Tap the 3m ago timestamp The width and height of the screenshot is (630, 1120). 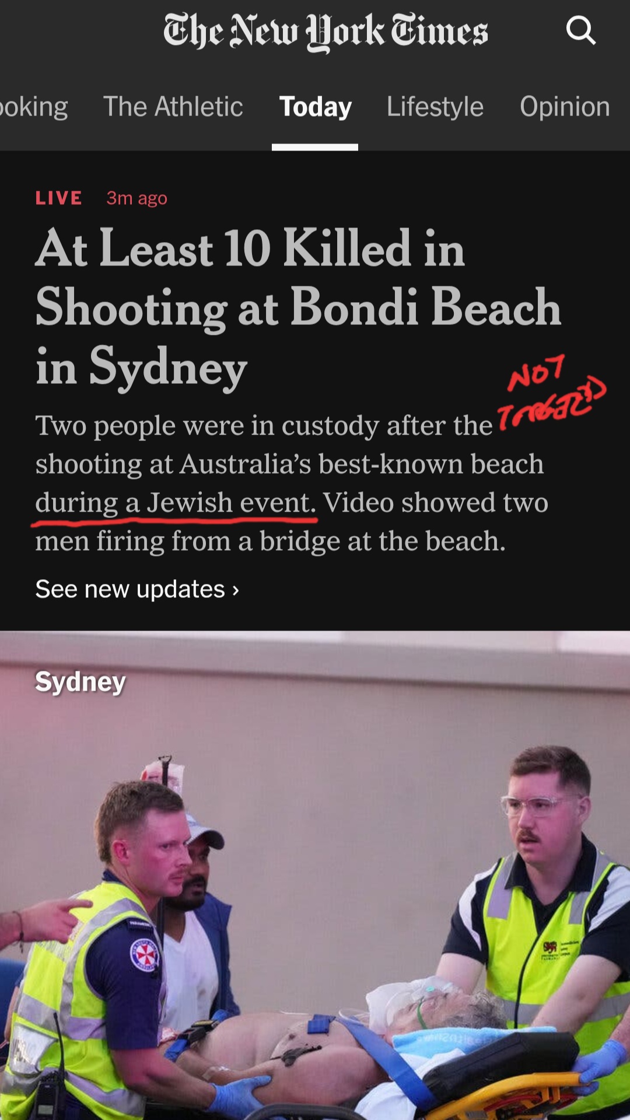coord(136,198)
